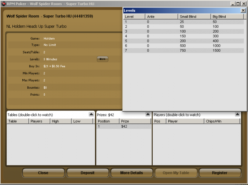248x185 pixels.
Task: Click the Bounties value '$0'
Action: [45, 88]
